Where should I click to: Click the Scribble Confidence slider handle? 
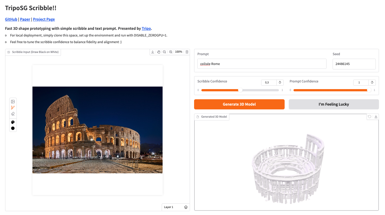click(x=240, y=90)
